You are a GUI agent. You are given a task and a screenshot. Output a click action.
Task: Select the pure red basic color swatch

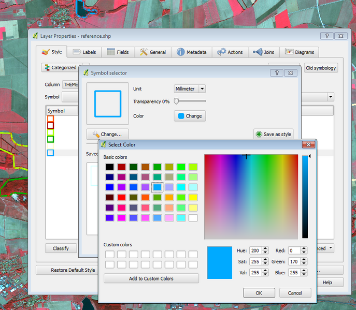122,197
